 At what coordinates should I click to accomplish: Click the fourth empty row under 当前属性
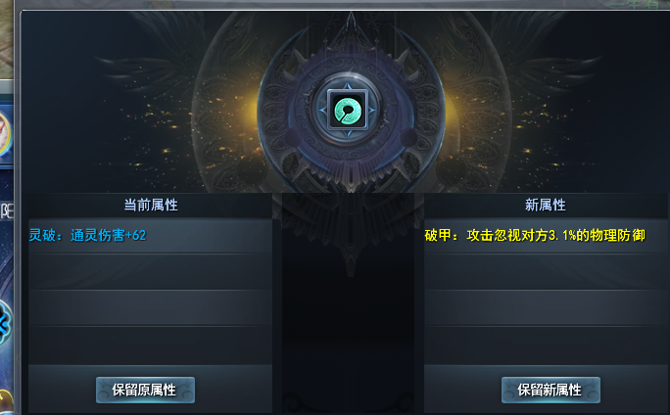point(150,346)
